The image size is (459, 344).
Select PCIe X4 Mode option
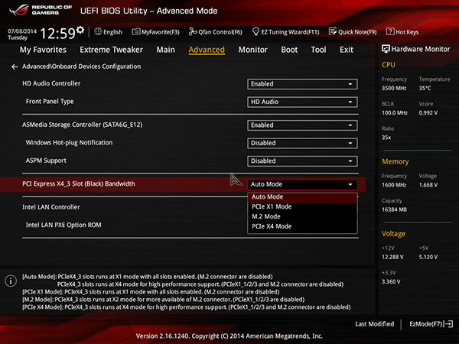302,226
